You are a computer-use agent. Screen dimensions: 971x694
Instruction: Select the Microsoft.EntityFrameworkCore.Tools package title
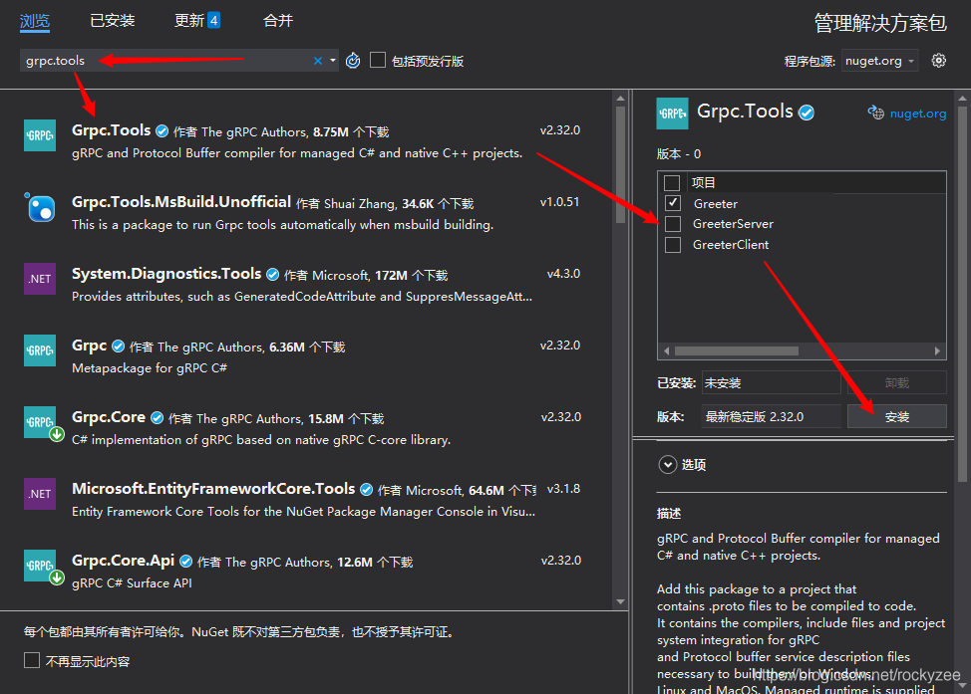[x=213, y=489]
